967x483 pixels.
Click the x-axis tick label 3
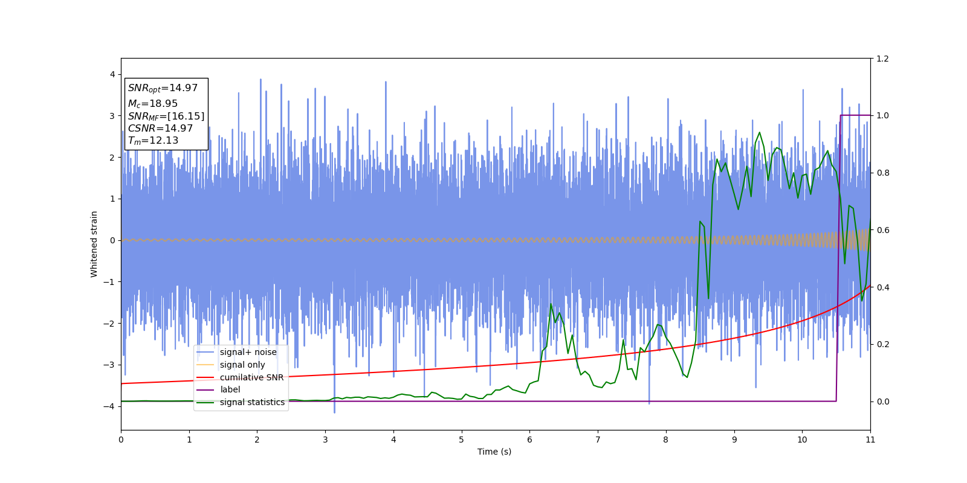pyautogui.click(x=325, y=440)
